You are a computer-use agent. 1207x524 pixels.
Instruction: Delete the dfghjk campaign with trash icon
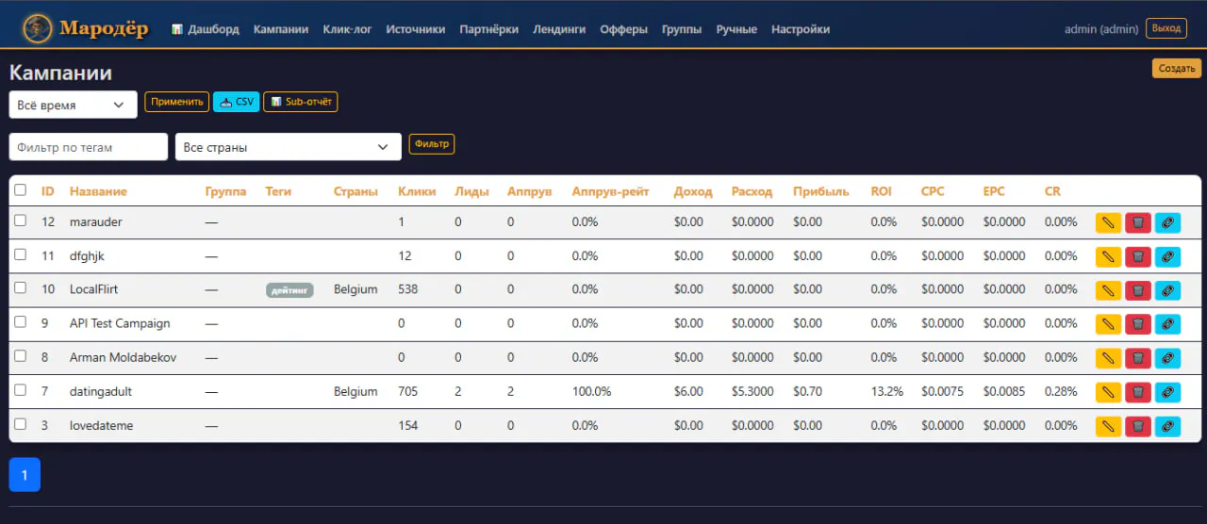(1138, 256)
